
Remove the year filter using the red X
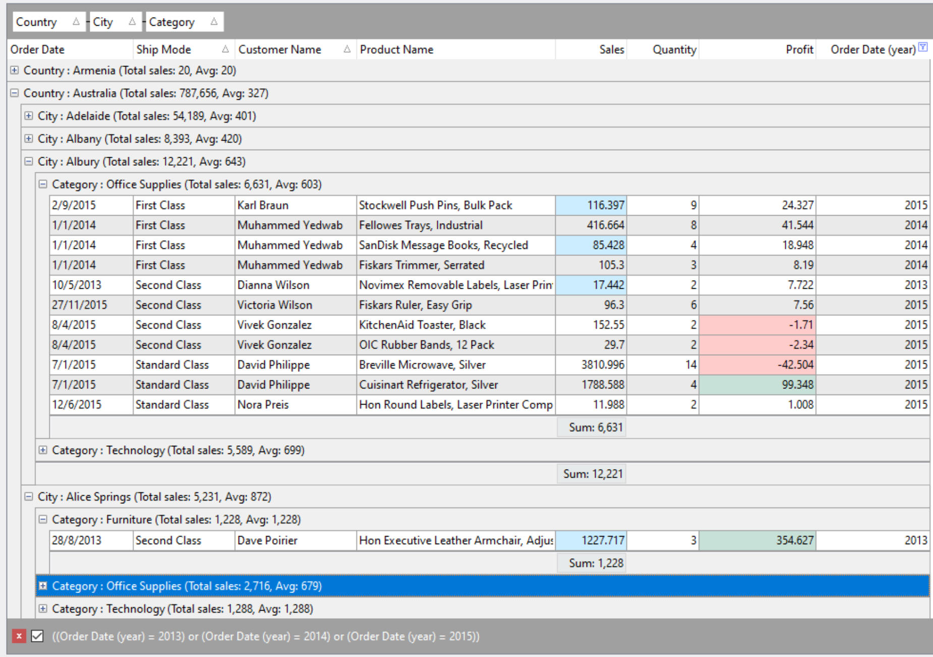click(x=19, y=636)
